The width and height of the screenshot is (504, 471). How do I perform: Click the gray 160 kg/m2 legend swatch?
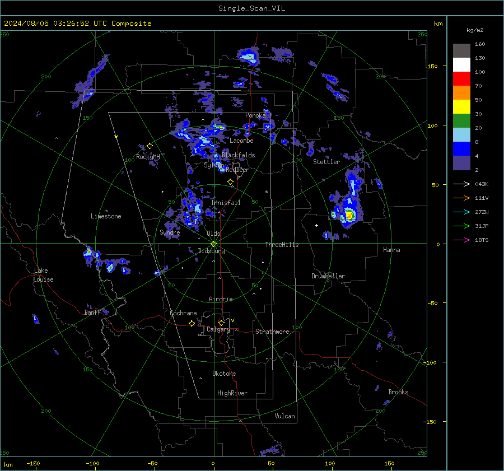pos(461,51)
